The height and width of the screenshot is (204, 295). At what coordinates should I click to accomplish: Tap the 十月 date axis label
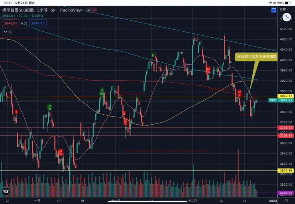pos(37,201)
